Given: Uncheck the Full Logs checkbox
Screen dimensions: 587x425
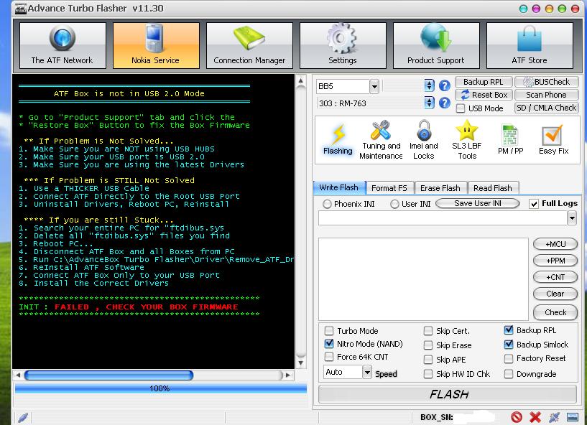Looking at the screenshot, I should [534, 204].
